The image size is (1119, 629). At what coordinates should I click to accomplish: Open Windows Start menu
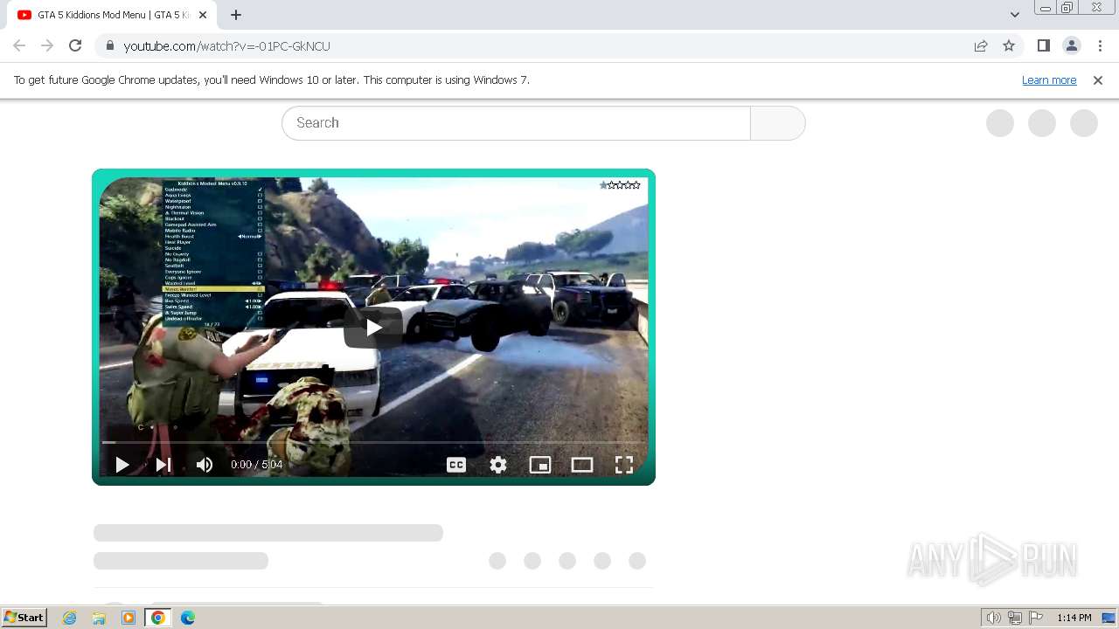pyautogui.click(x=24, y=618)
